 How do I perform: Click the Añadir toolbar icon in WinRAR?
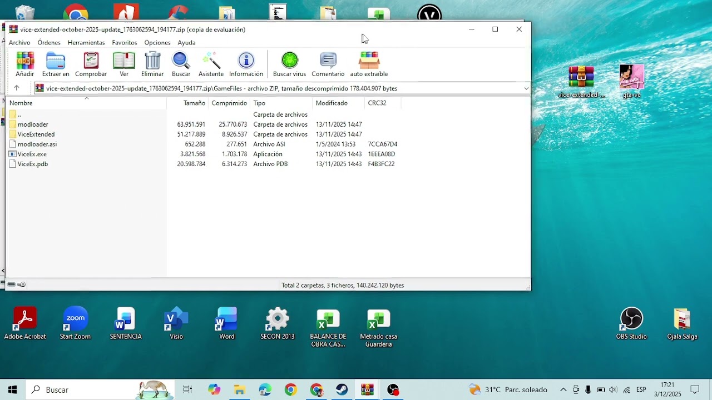24,64
